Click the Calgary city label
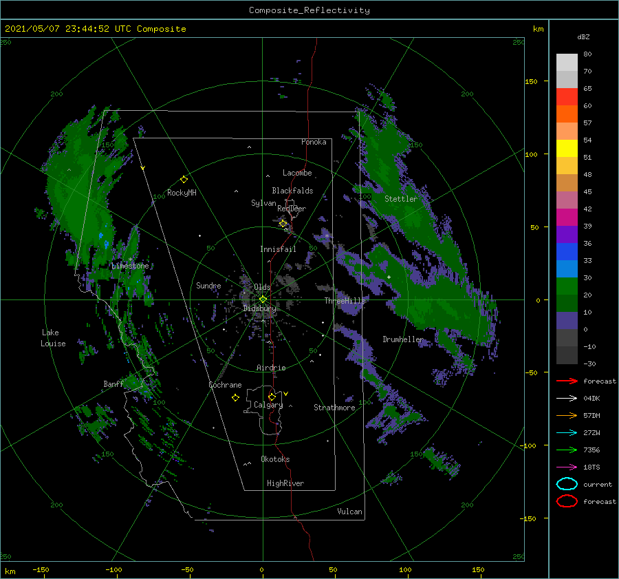 click(268, 405)
